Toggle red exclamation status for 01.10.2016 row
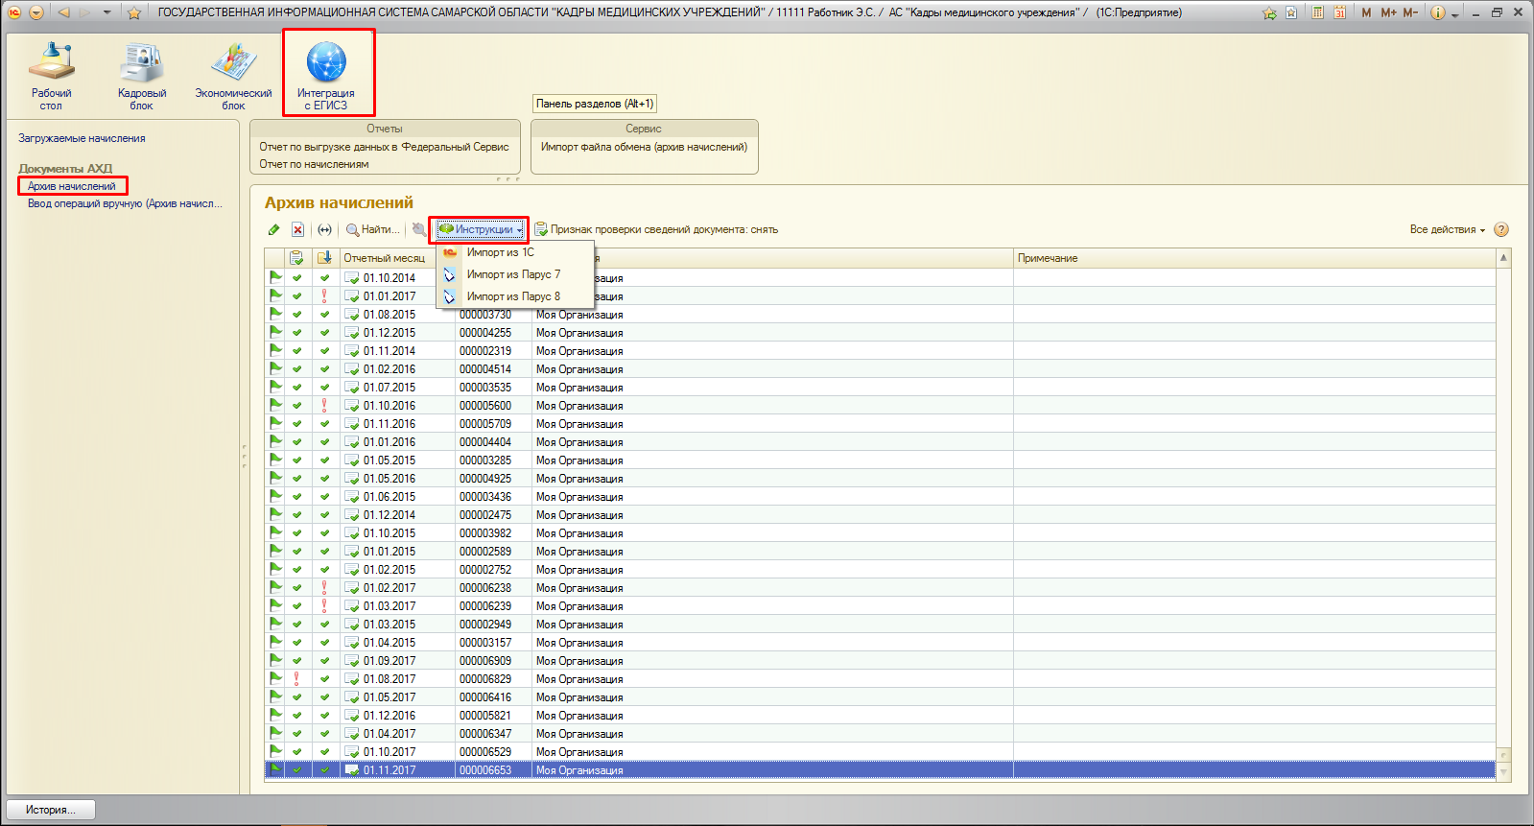This screenshot has width=1534, height=826. click(324, 406)
